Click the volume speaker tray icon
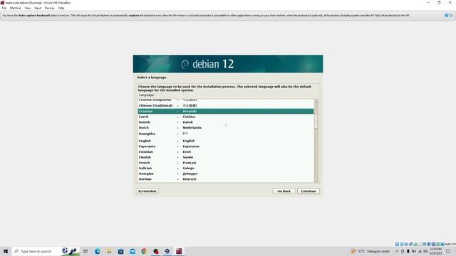 pyautogui.click(x=425, y=251)
